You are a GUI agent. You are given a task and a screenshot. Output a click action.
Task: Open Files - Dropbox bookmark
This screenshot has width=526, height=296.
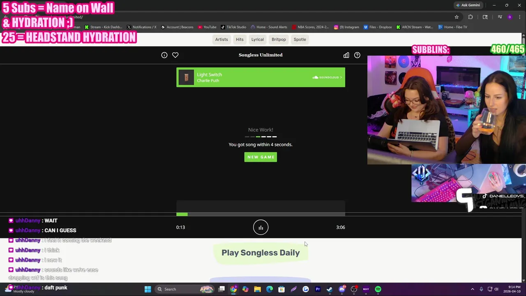click(378, 27)
